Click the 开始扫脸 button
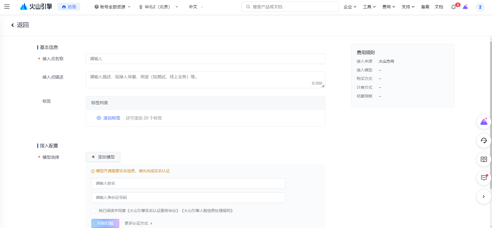Screen dimensions: 492x228 [105, 223]
